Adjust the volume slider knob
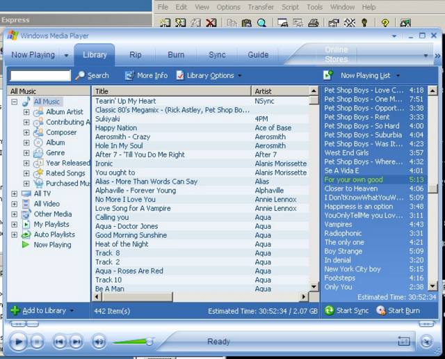445x359 pixels. (x=149, y=342)
